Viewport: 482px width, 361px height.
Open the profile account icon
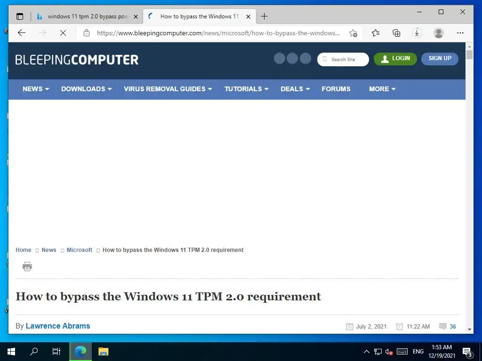[x=439, y=33]
